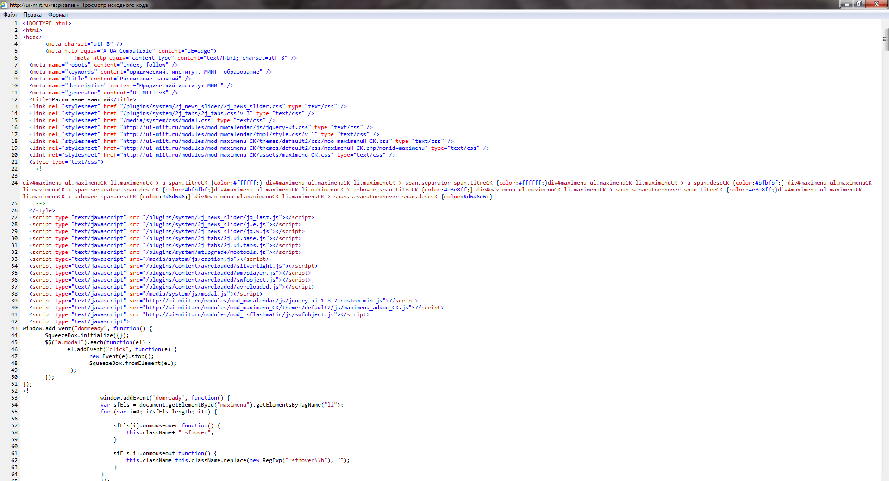889x481 pixels.
Task: Click the maximenu_addon_CK.js script line
Action: [237, 308]
